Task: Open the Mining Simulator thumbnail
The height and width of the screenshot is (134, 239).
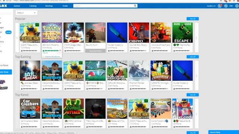Action: 161,71
